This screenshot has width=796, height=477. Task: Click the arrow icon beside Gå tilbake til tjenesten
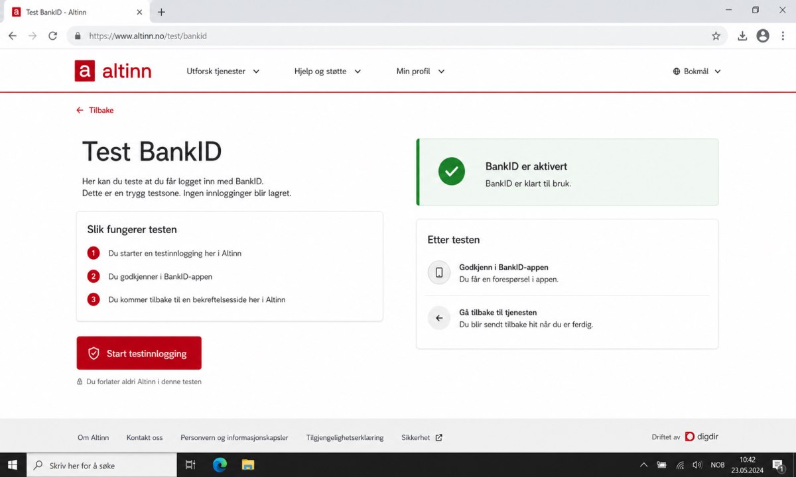[x=439, y=318]
